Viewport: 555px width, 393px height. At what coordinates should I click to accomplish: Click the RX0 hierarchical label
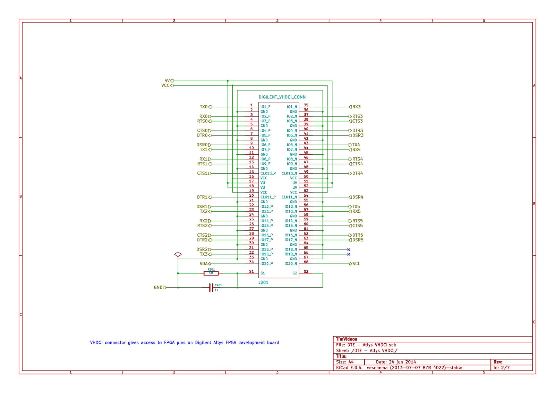[x=205, y=116]
